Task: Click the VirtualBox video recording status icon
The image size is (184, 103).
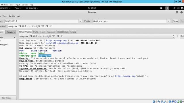Action: click(172, 102)
